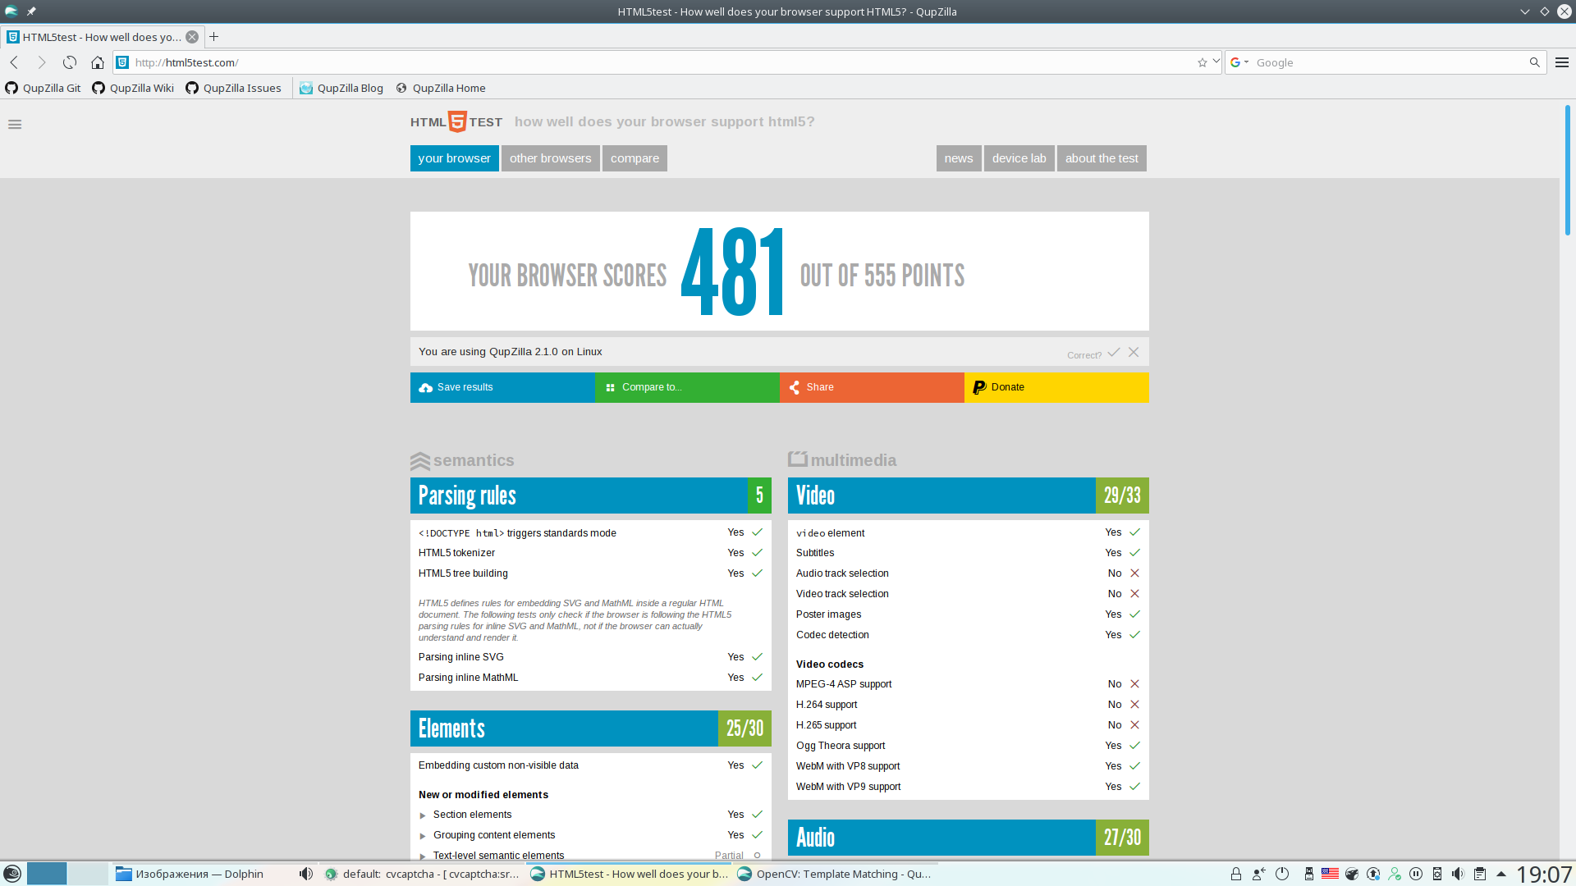Open a new tab with the plus button
This screenshot has height=886, width=1576.
[214, 37]
